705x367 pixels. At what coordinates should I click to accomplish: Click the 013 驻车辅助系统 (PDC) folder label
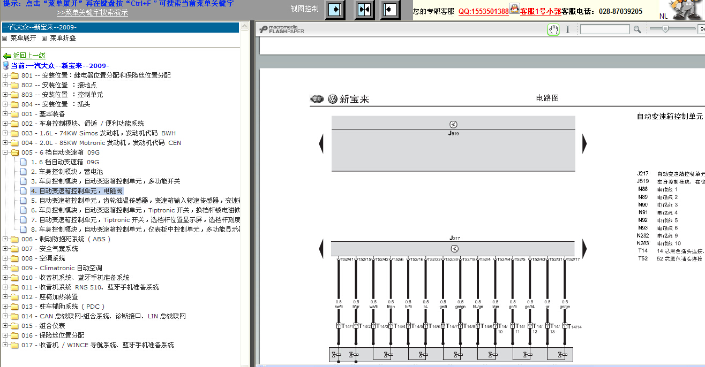63,307
